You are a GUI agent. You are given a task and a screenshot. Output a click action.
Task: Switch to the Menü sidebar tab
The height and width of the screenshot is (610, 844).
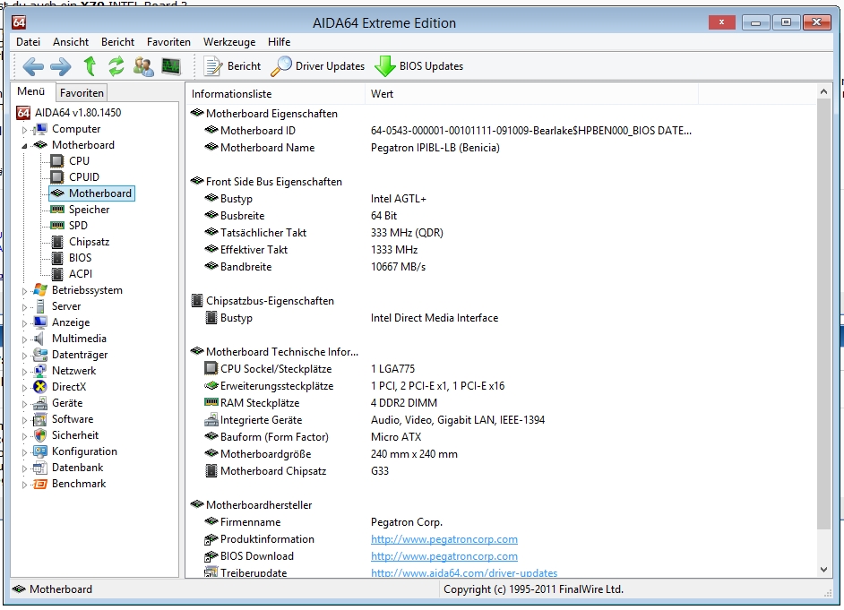tap(30, 91)
